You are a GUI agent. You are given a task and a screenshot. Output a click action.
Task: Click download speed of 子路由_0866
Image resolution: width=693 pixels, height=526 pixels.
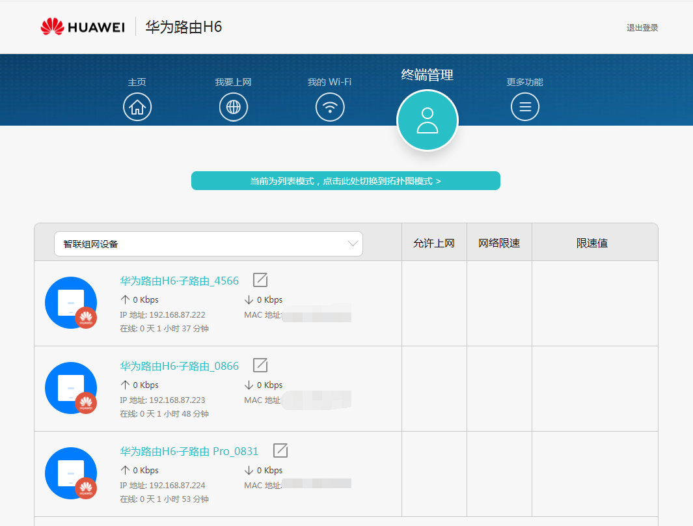pyautogui.click(x=264, y=385)
